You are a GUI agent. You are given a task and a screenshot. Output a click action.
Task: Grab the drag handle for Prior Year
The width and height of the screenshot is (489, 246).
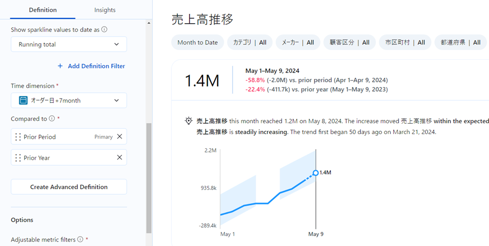pyautogui.click(x=18, y=158)
